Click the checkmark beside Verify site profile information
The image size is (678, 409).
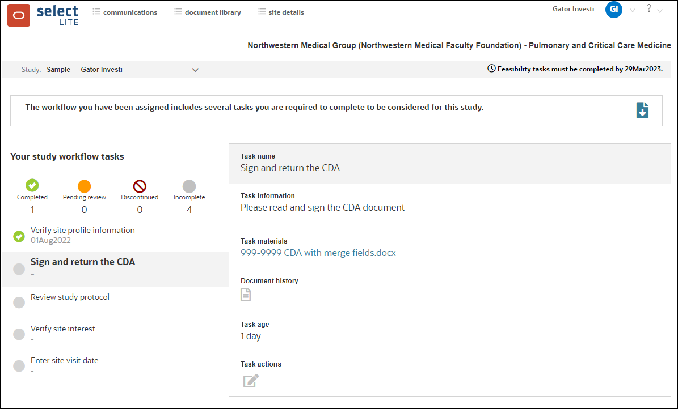[19, 236]
